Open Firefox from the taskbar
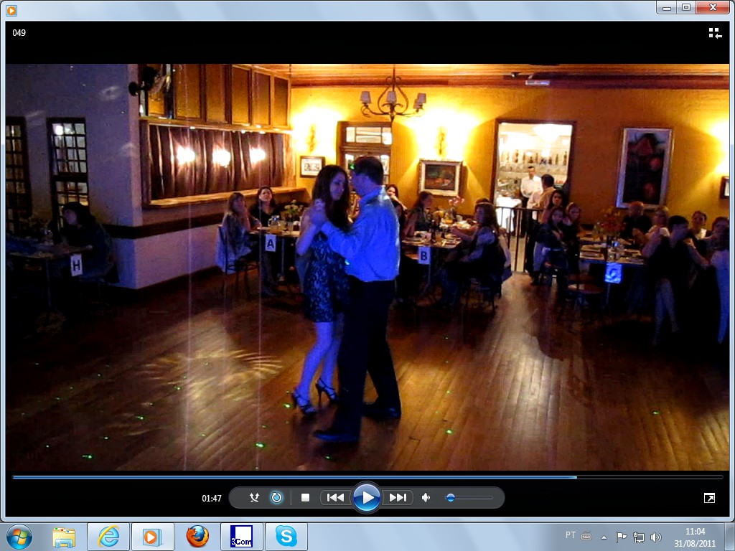This screenshot has width=735, height=551. (197, 537)
